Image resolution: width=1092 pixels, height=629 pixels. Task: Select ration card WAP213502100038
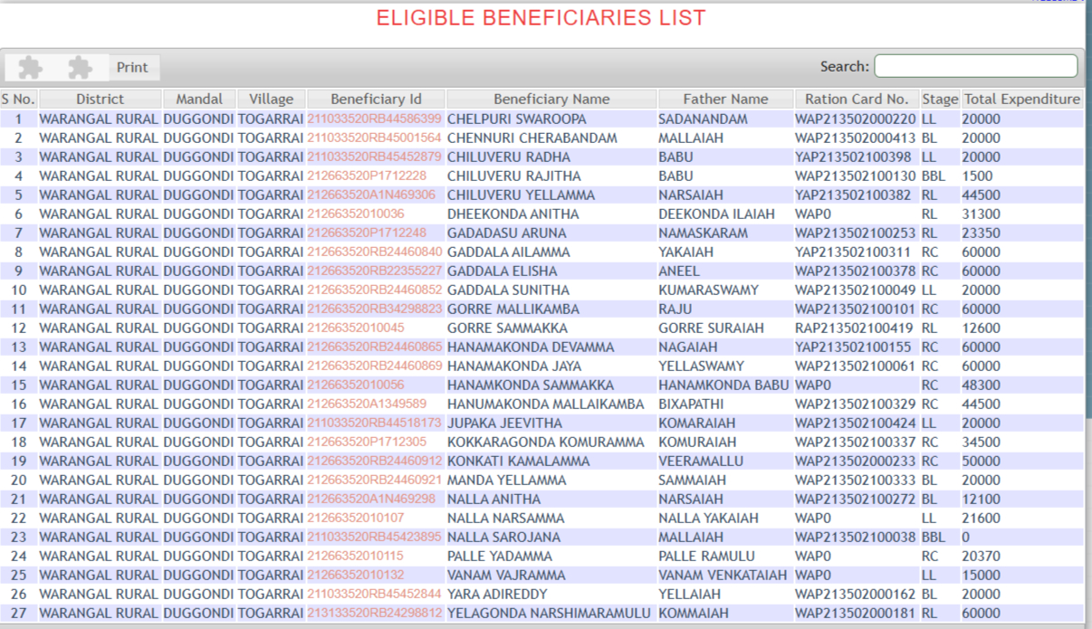pos(856,537)
